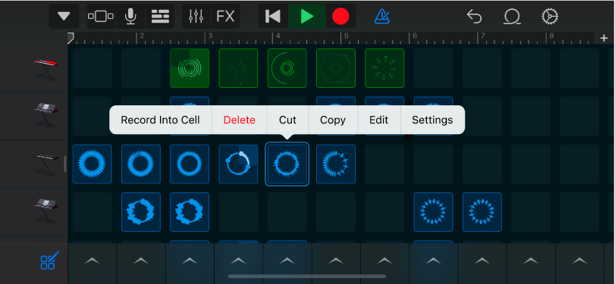The width and height of the screenshot is (615, 284).
Task: Play sixth blue spiky cell in third row
Action: (x=336, y=164)
